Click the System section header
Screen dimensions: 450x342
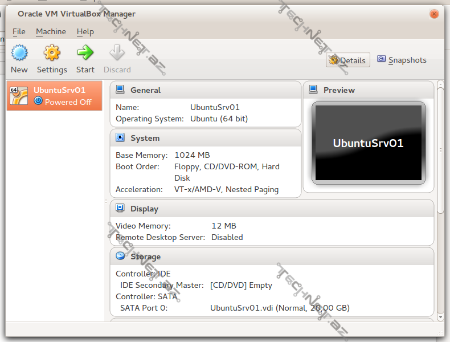pos(206,138)
